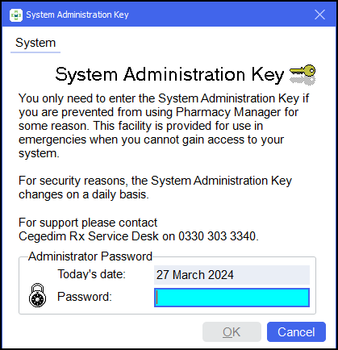Click the Pharmacy Manager icon in title bar
338x350 pixels.
coord(16,15)
